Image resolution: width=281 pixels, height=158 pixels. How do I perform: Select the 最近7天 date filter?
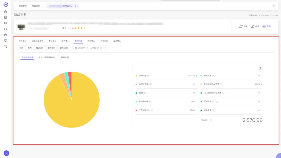(x=40, y=48)
